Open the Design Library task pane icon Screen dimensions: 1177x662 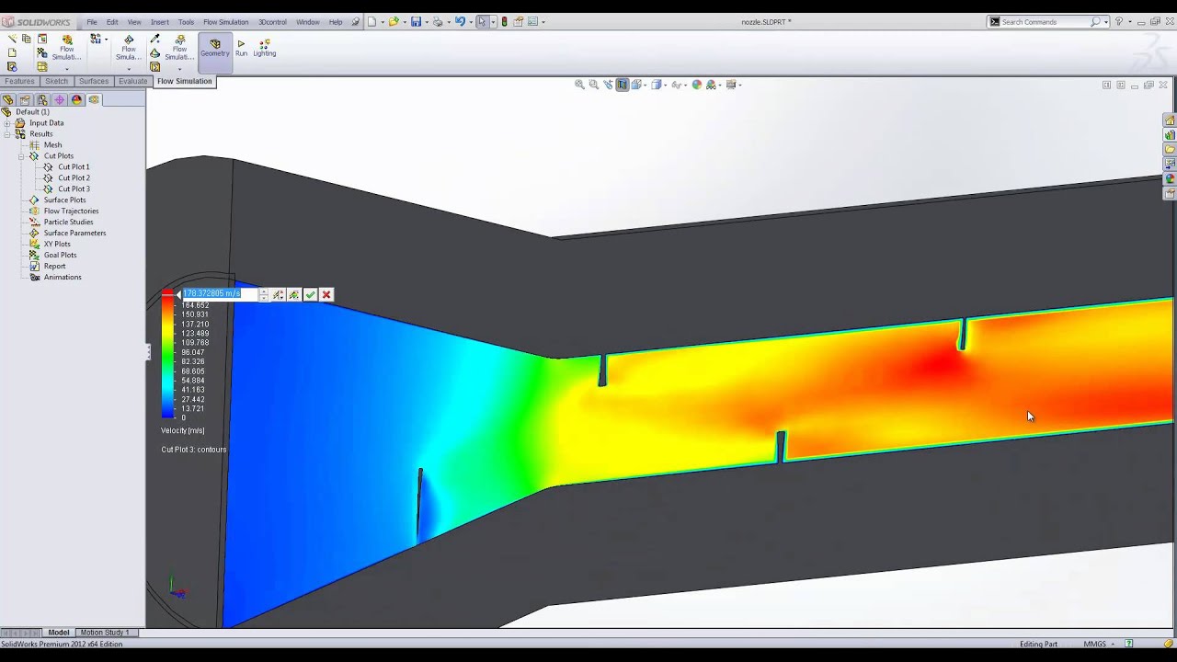[1170, 135]
